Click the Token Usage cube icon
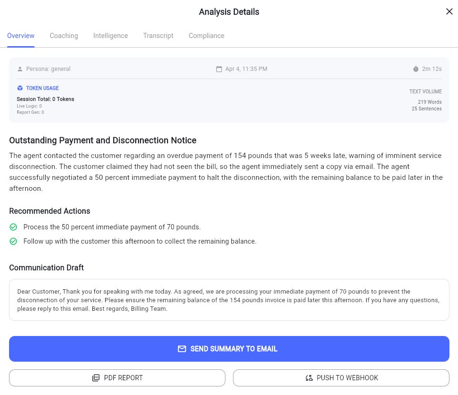Viewport: 458px width, 395px height. click(x=20, y=88)
